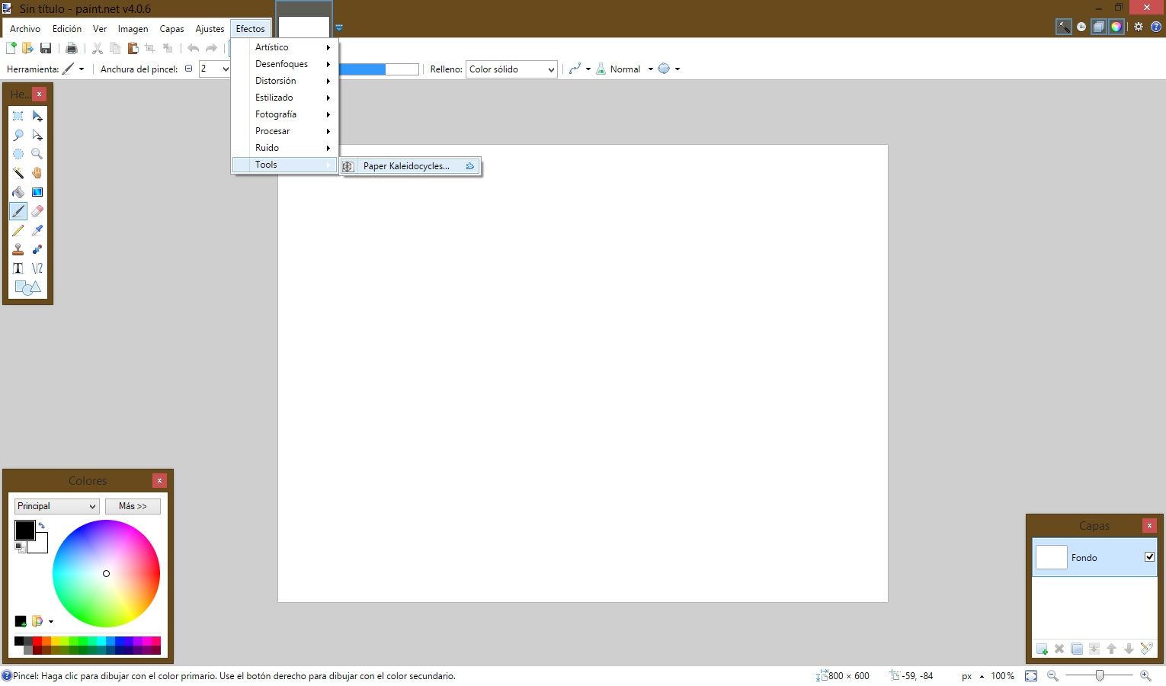This screenshot has height=686, width=1166.
Task: Click the Paste clipboard toolbar icon
Action: [x=133, y=49]
